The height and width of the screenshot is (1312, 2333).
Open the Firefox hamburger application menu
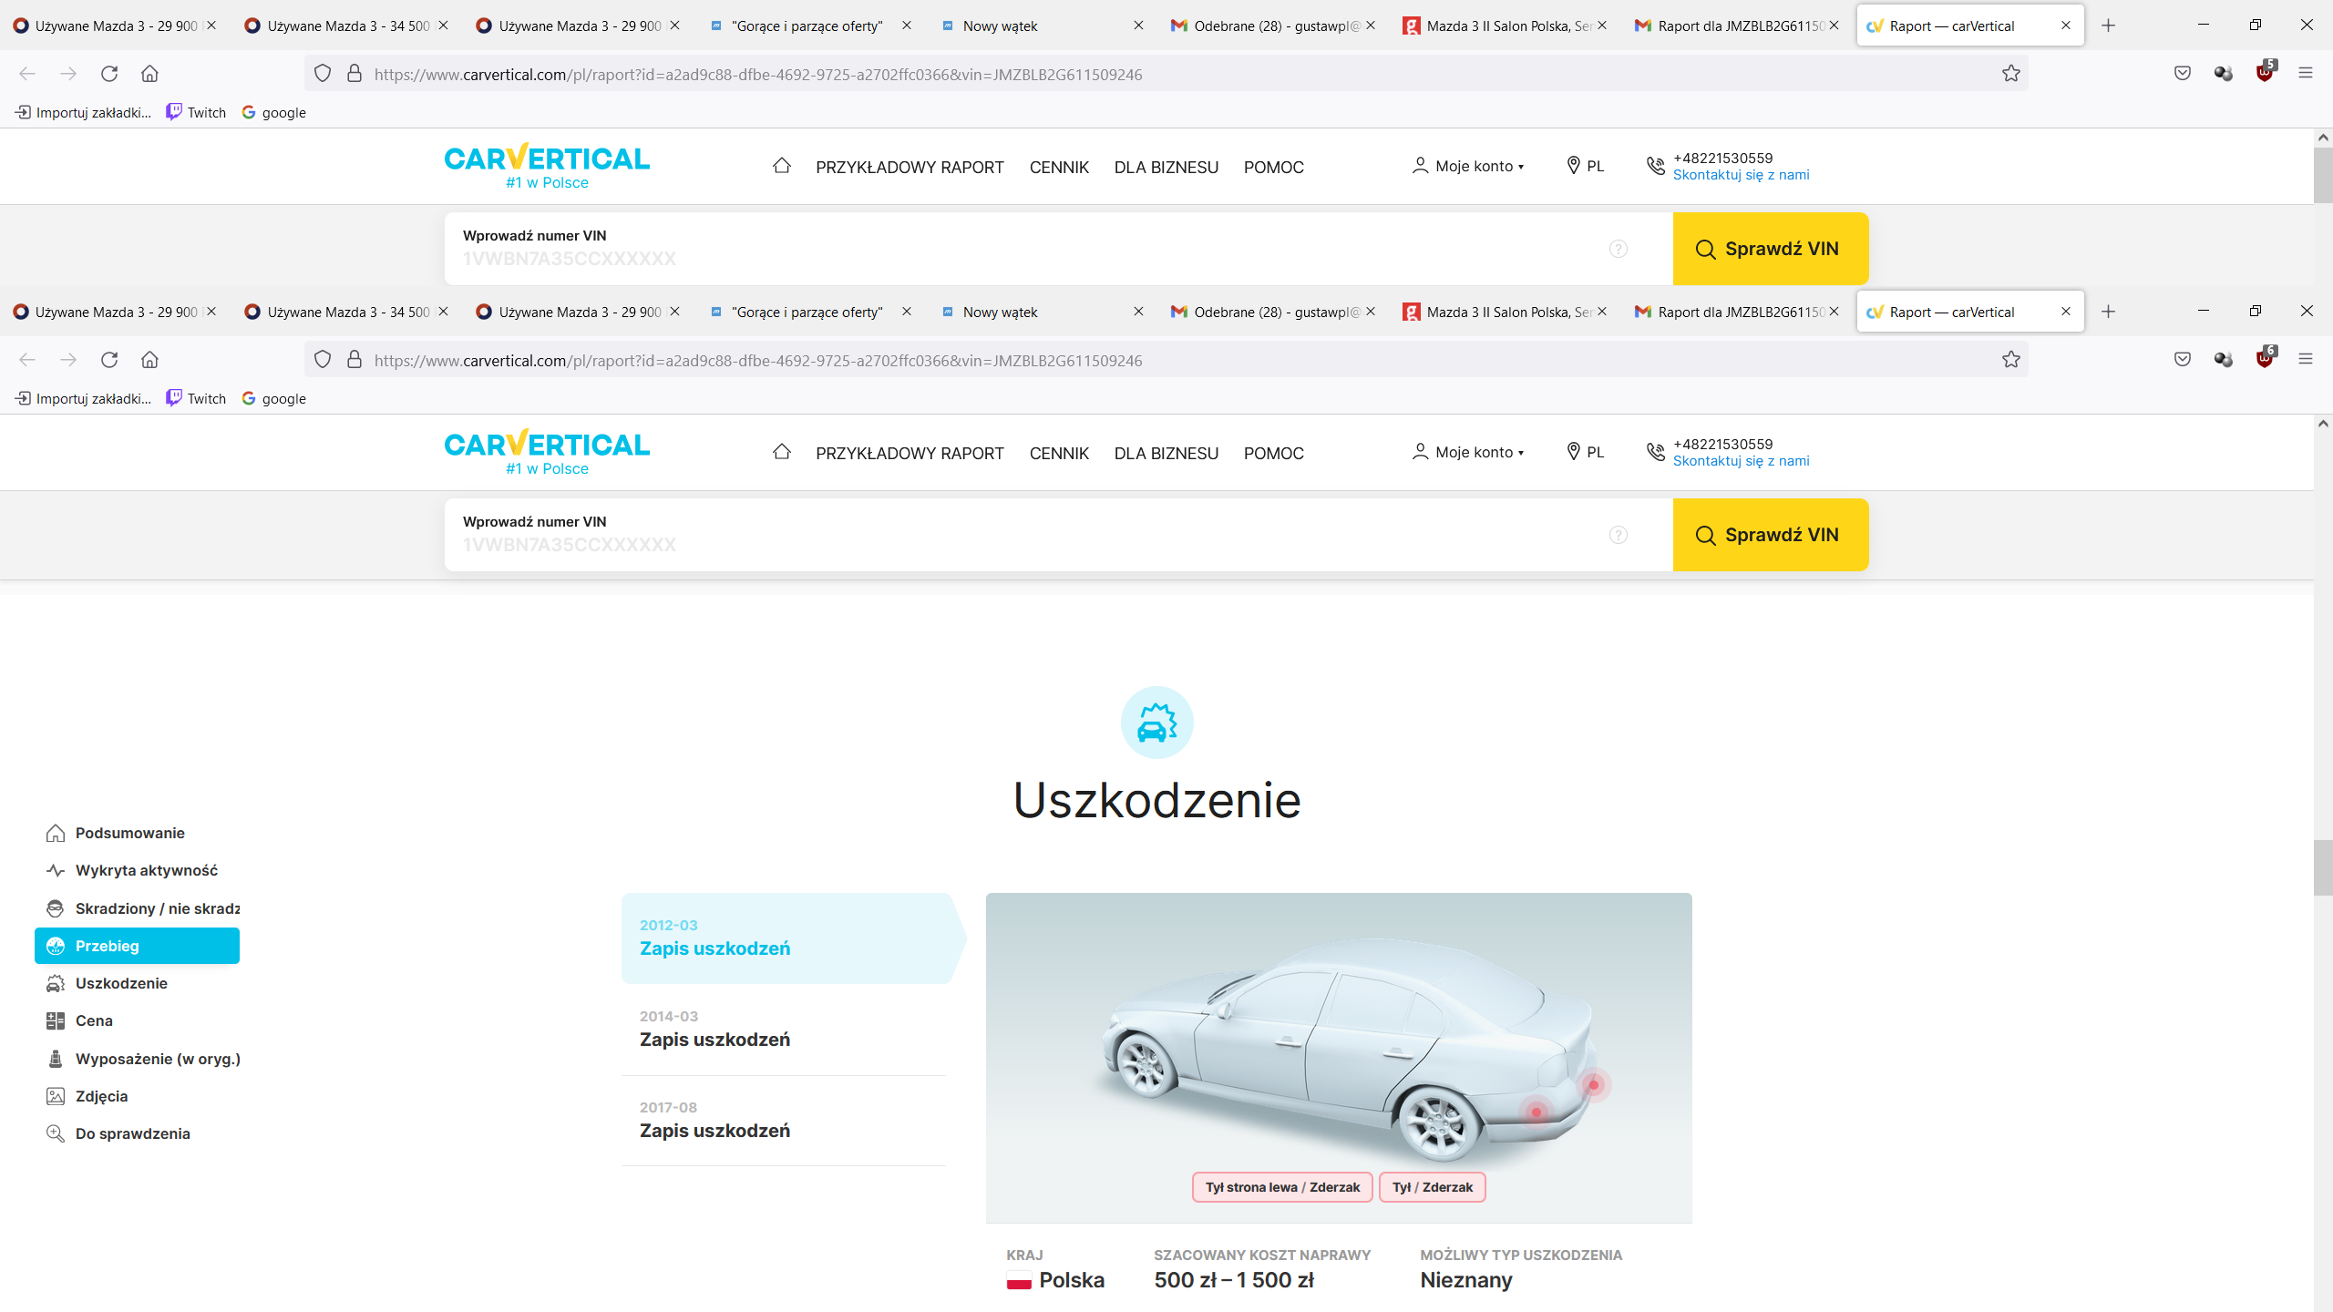pos(2306,360)
